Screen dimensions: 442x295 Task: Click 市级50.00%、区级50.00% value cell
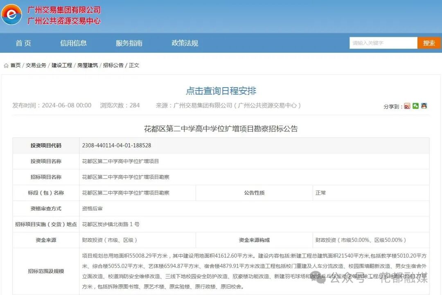pyautogui.click(x=371, y=240)
